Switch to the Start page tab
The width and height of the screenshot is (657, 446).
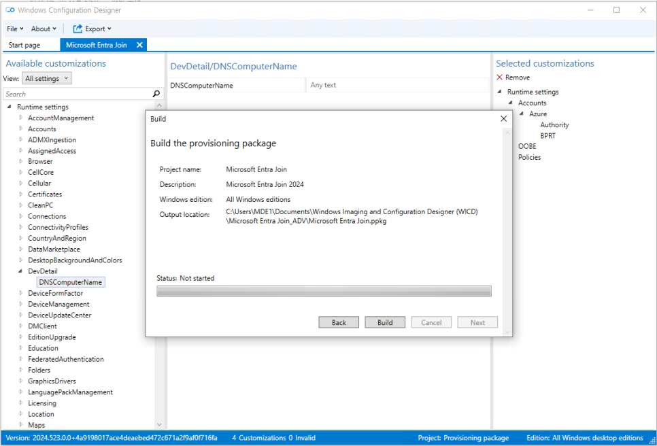click(24, 45)
